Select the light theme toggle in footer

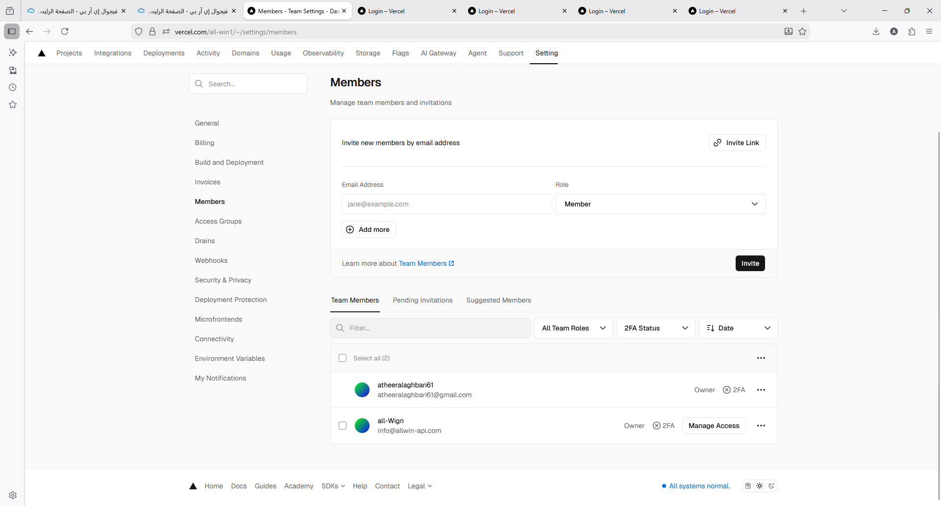pyautogui.click(x=759, y=486)
